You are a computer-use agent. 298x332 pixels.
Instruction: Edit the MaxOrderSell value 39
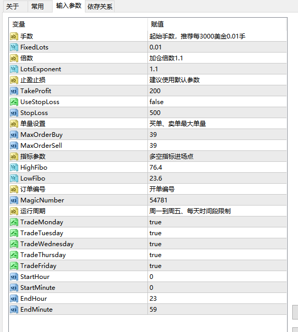point(217,146)
